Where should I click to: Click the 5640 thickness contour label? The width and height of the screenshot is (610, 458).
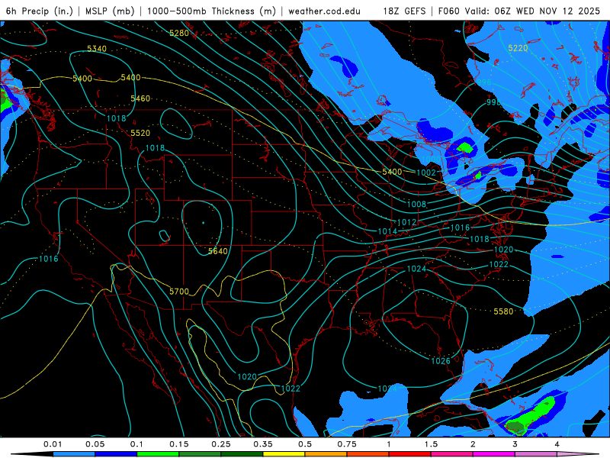click(217, 251)
